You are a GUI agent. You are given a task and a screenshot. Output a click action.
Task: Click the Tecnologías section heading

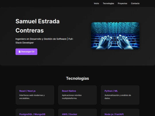(x=77, y=78)
